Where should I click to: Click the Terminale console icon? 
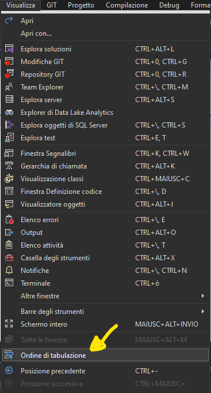(9, 283)
